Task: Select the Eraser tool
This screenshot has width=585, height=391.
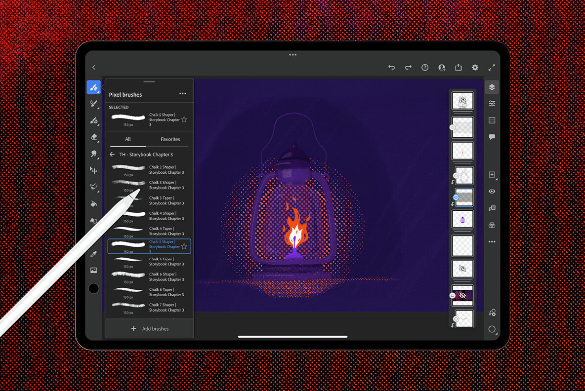Action: click(94, 137)
